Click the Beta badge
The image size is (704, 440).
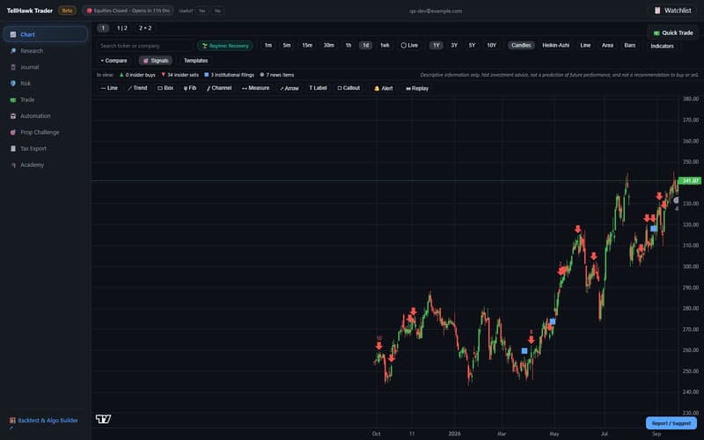point(67,11)
